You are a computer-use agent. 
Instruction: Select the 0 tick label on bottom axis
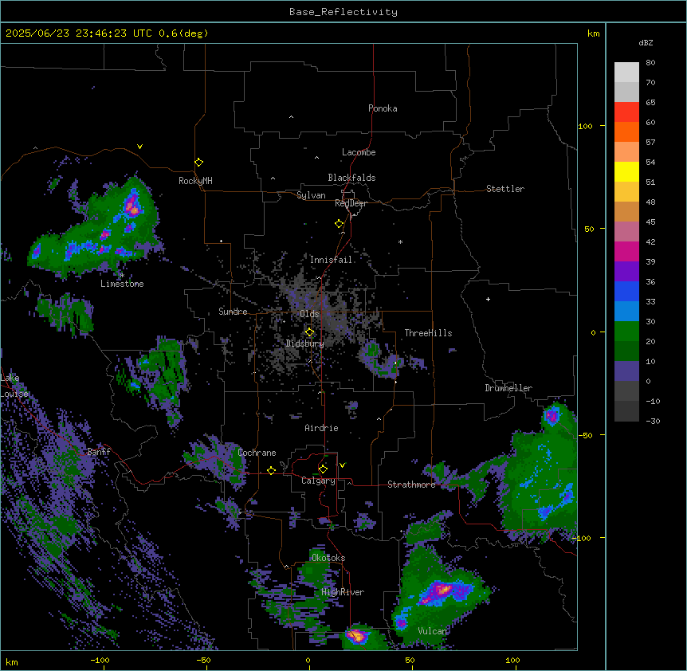tap(308, 660)
